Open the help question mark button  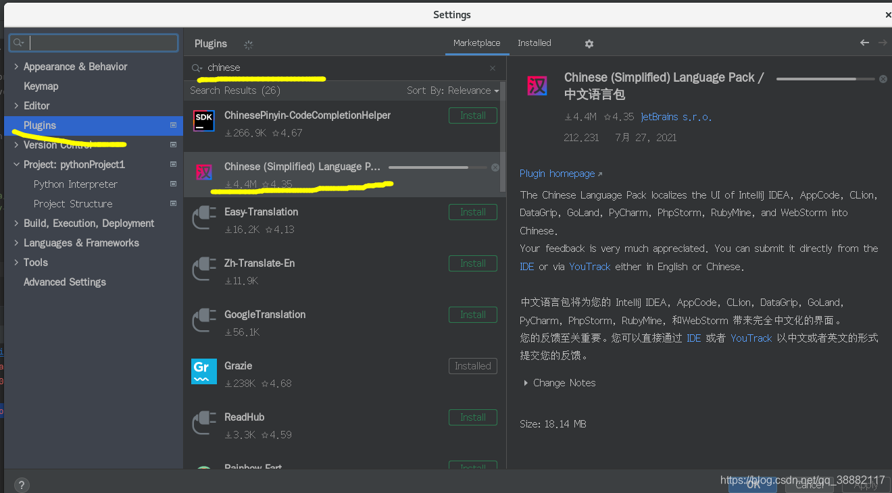coord(22,484)
